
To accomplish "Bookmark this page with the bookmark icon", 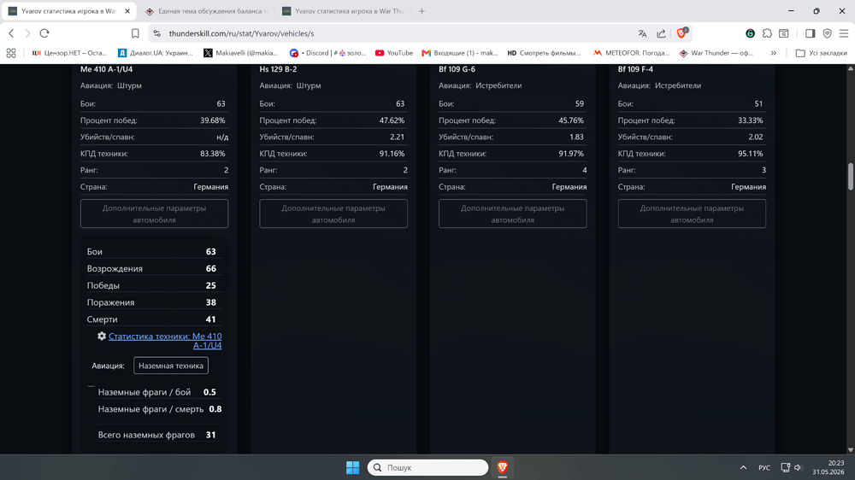I will [135, 33].
